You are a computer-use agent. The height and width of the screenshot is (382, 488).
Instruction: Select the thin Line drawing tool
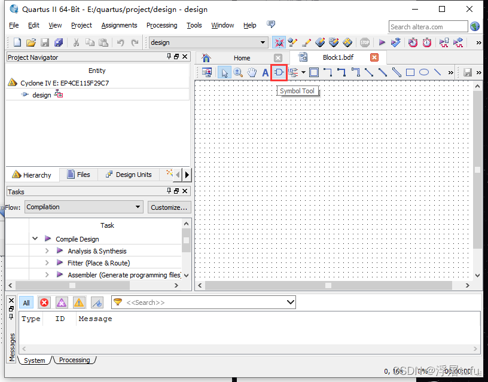tap(438, 72)
